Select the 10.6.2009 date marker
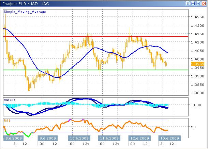This screenshot has height=149, width=208. (x=78, y=138)
